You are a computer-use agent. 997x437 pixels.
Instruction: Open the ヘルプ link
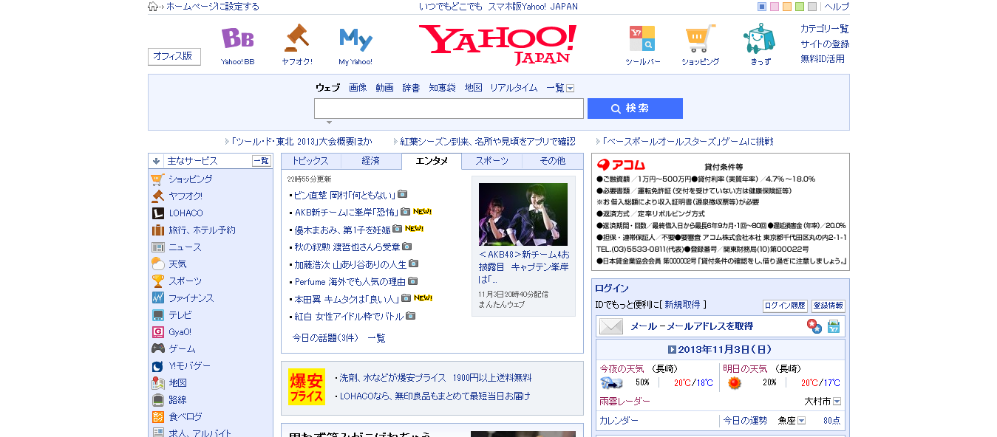click(x=837, y=7)
